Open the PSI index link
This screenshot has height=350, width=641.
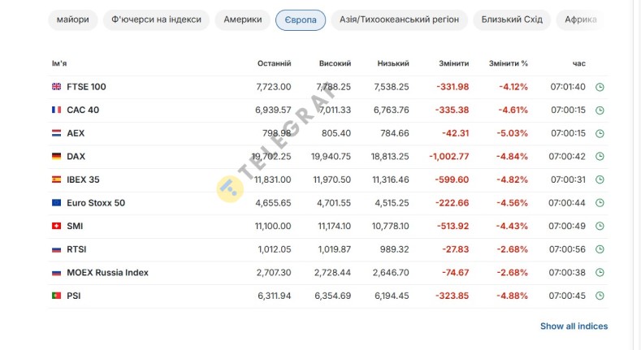click(x=74, y=296)
